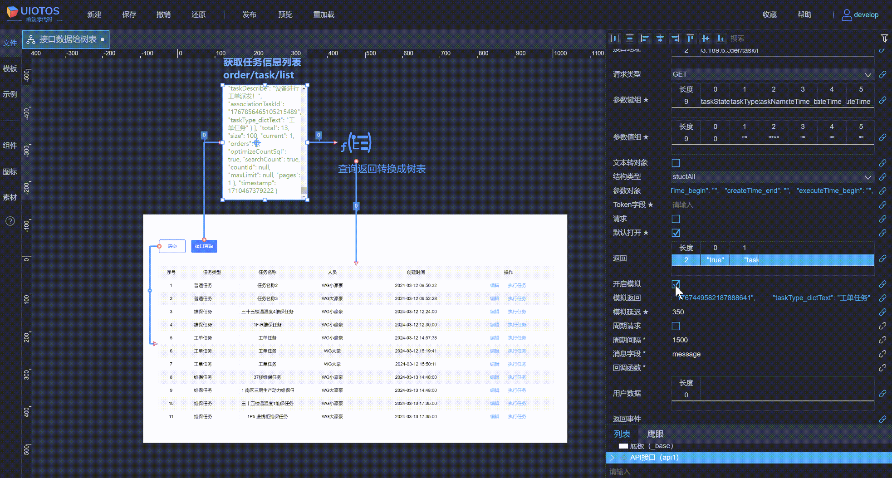892x478 pixels.
Task: Open the 图标 sidebar tab
Action: [x=10, y=172]
